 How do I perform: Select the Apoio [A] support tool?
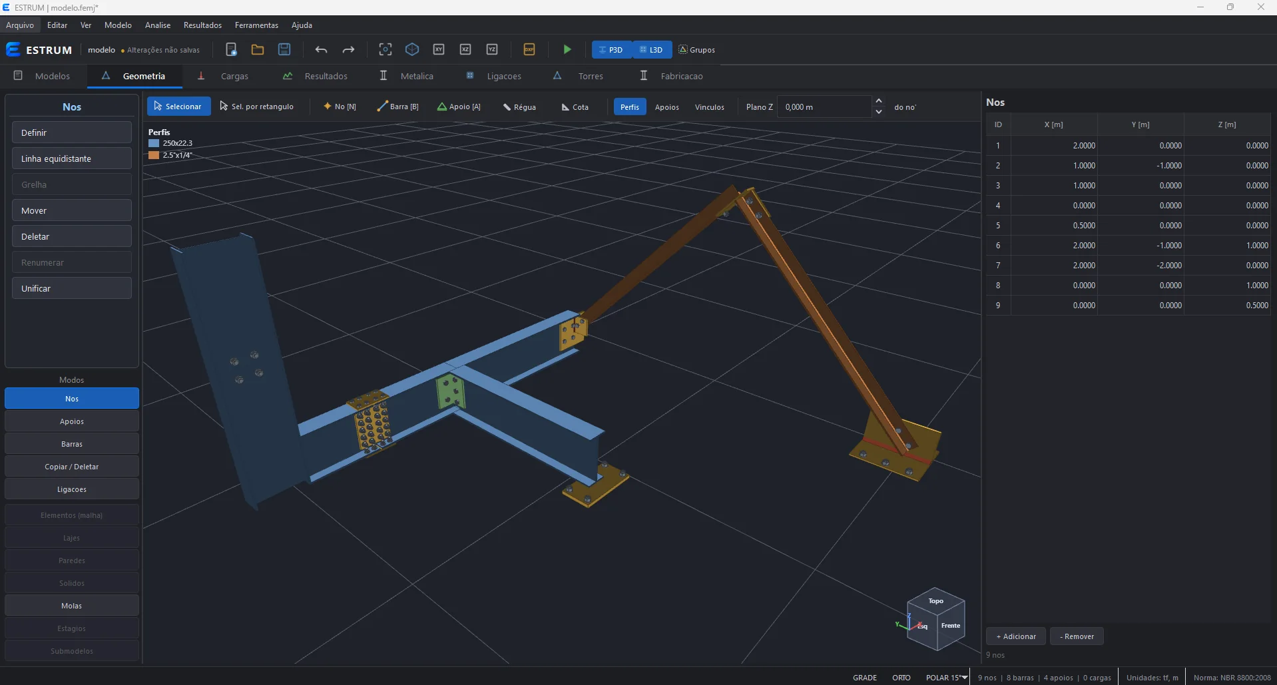click(x=459, y=107)
